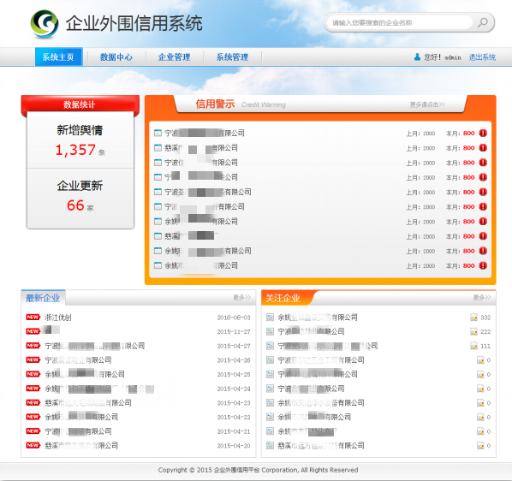Click 更多>> in 最新企业 panel
The image size is (512, 481).
241,297
